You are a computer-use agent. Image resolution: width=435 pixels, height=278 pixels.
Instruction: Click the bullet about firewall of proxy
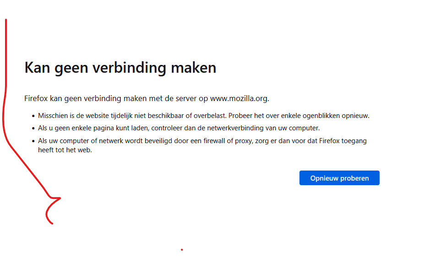(x=202, y=145)
